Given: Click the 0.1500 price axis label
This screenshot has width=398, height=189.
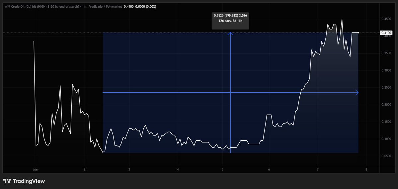Looking at the screenshot, I should (x=386, y=122).
